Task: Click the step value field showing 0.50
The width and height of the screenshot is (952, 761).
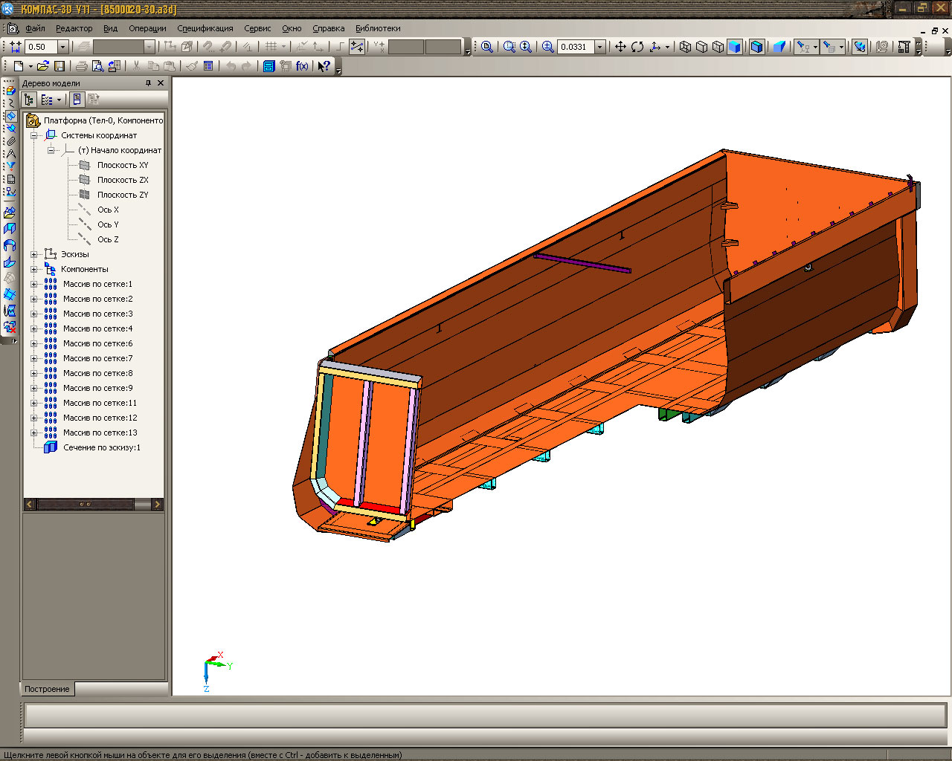Action: tap(40, 47)
